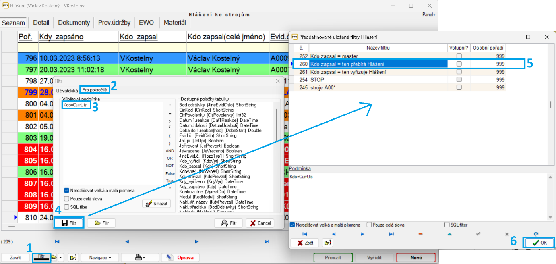Toggle 'Pouze celá slova' checkbox in the Filtr dialog
The width and height of the screenshot is (556, 264).
tap(67, 199)
